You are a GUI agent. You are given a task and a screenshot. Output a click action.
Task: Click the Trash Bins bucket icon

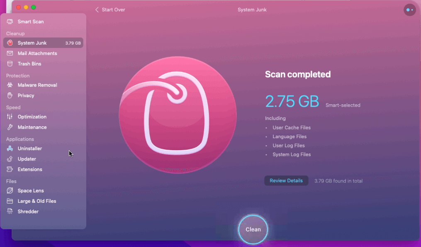10,64
